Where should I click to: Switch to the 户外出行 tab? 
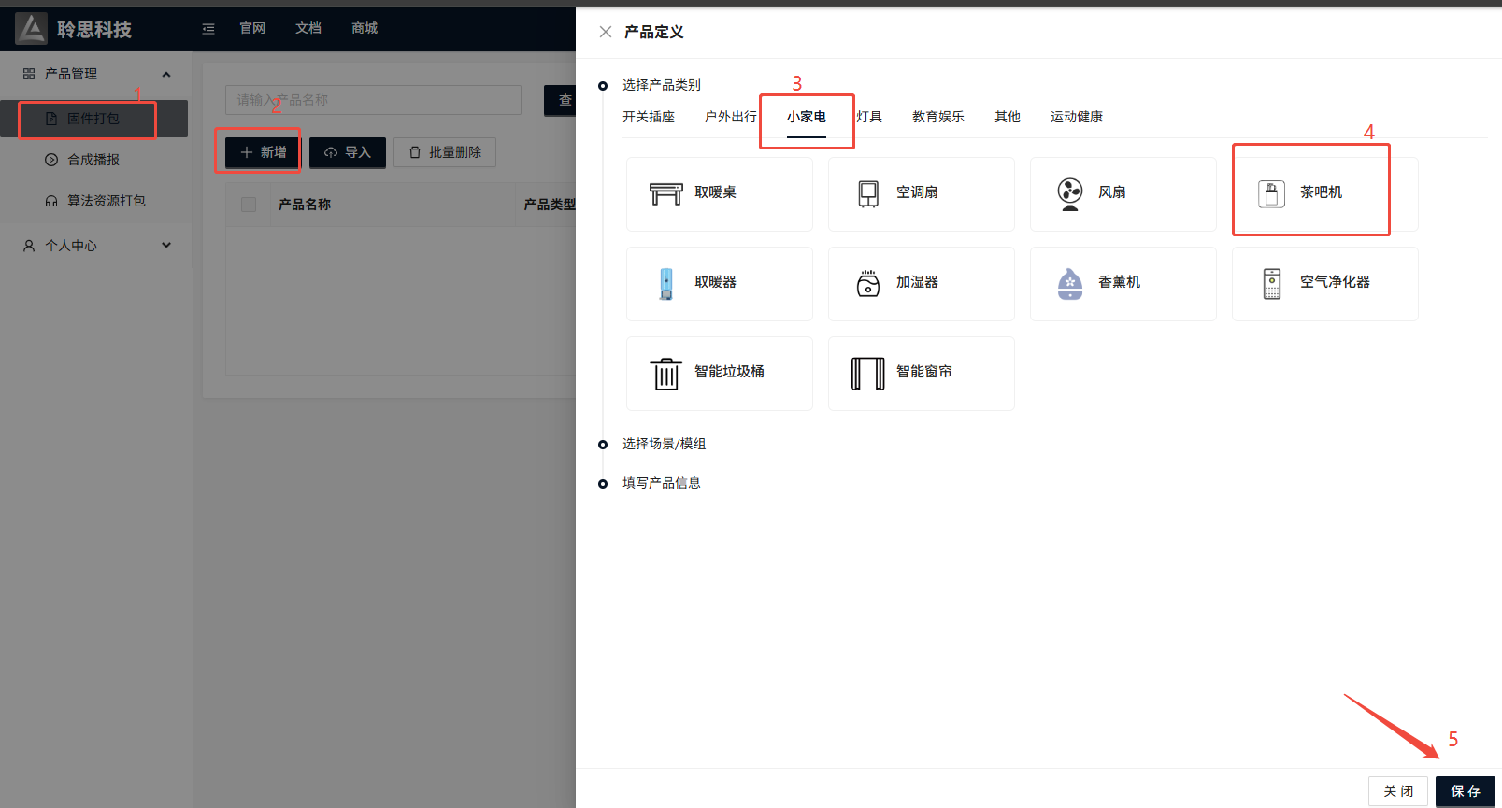[x=731, y=117]
